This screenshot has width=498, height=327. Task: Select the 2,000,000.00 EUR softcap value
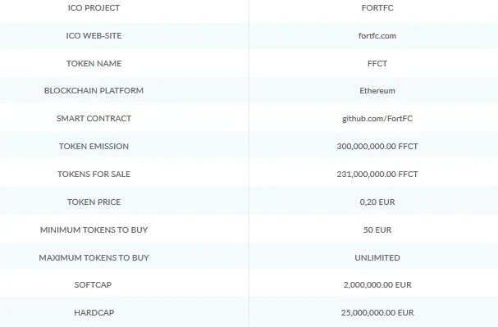(377, 285)
